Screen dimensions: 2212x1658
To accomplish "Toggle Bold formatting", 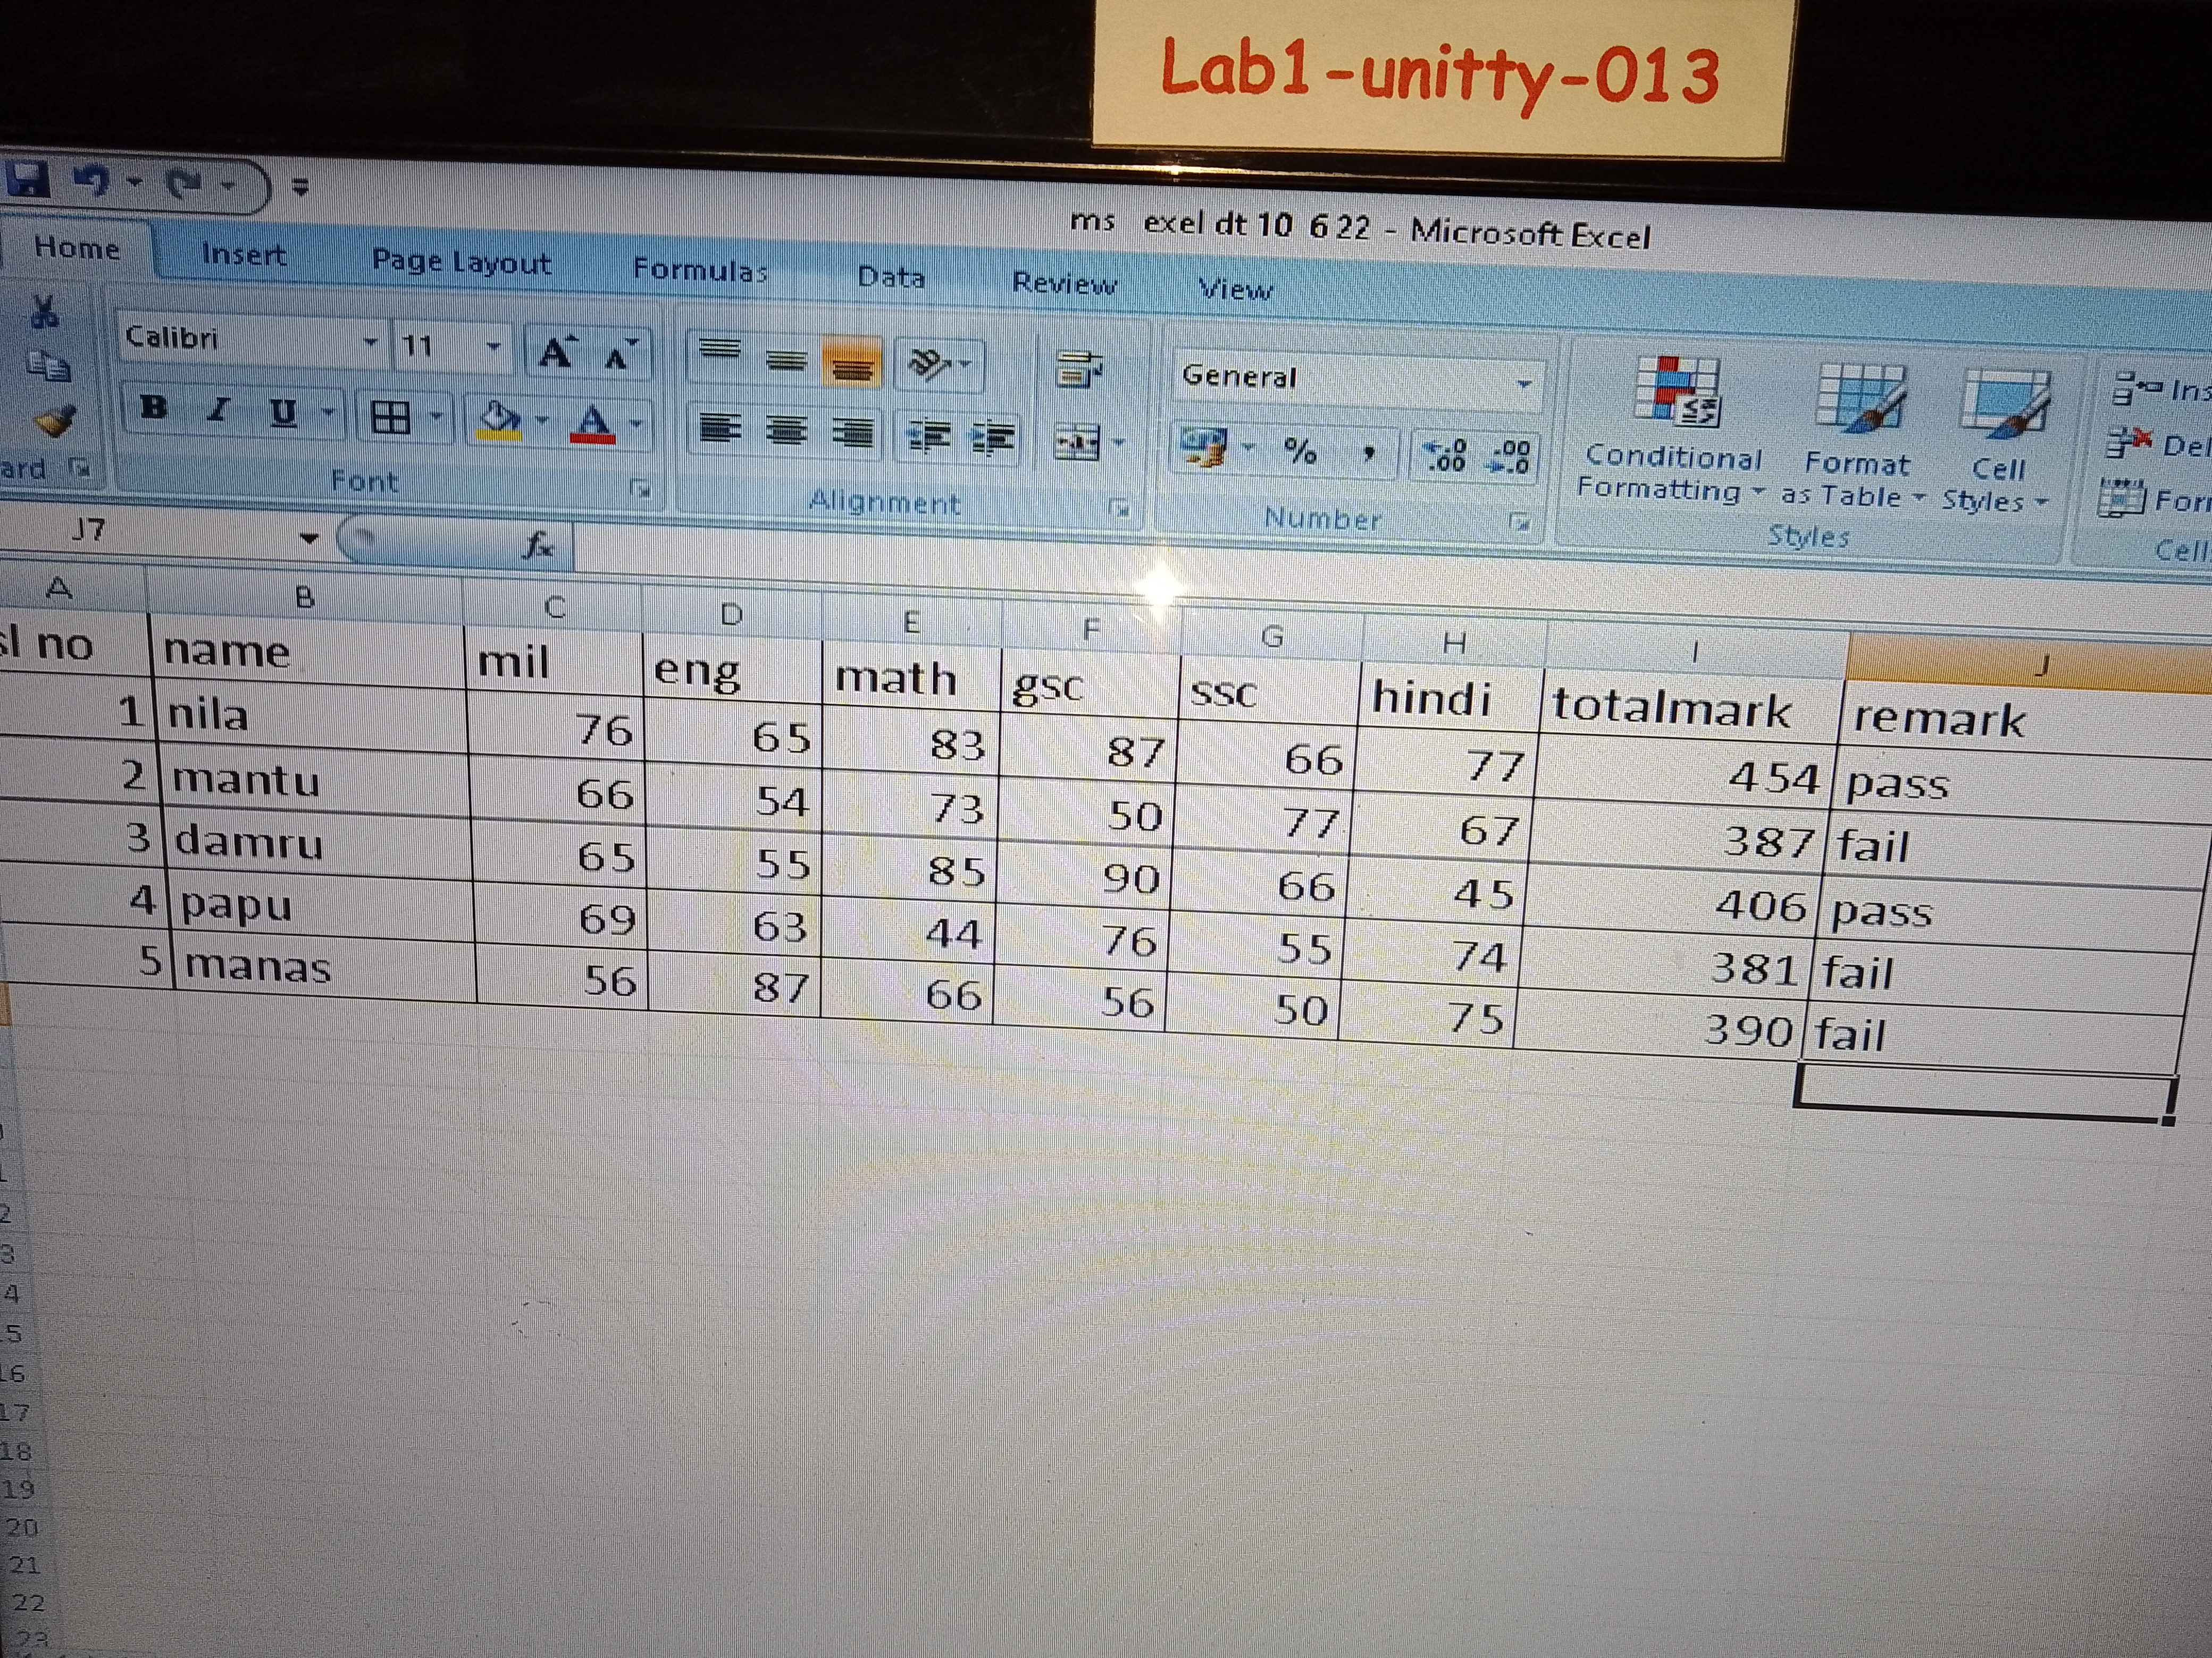I will (x=153, y=408).
